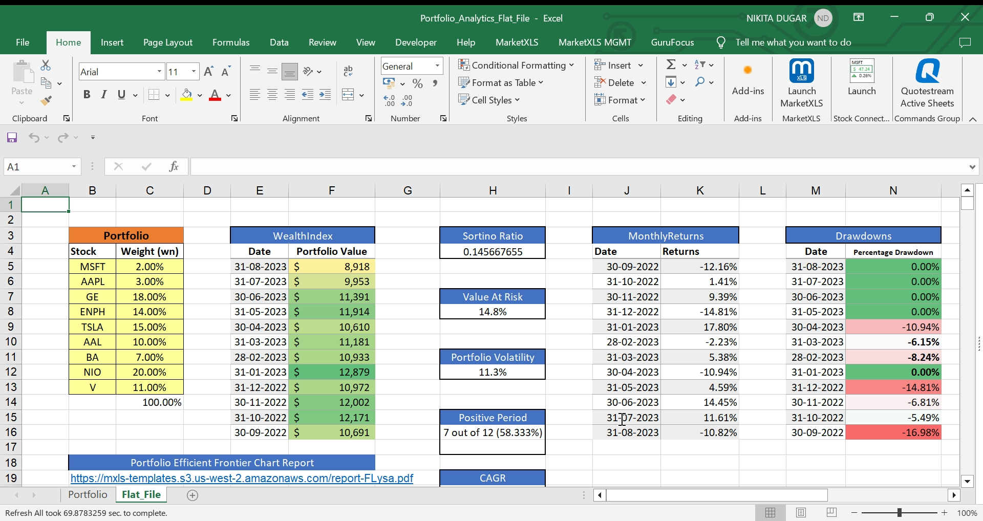Adjust the zoom slider handle
983x521 pixels.
[900, 513]
